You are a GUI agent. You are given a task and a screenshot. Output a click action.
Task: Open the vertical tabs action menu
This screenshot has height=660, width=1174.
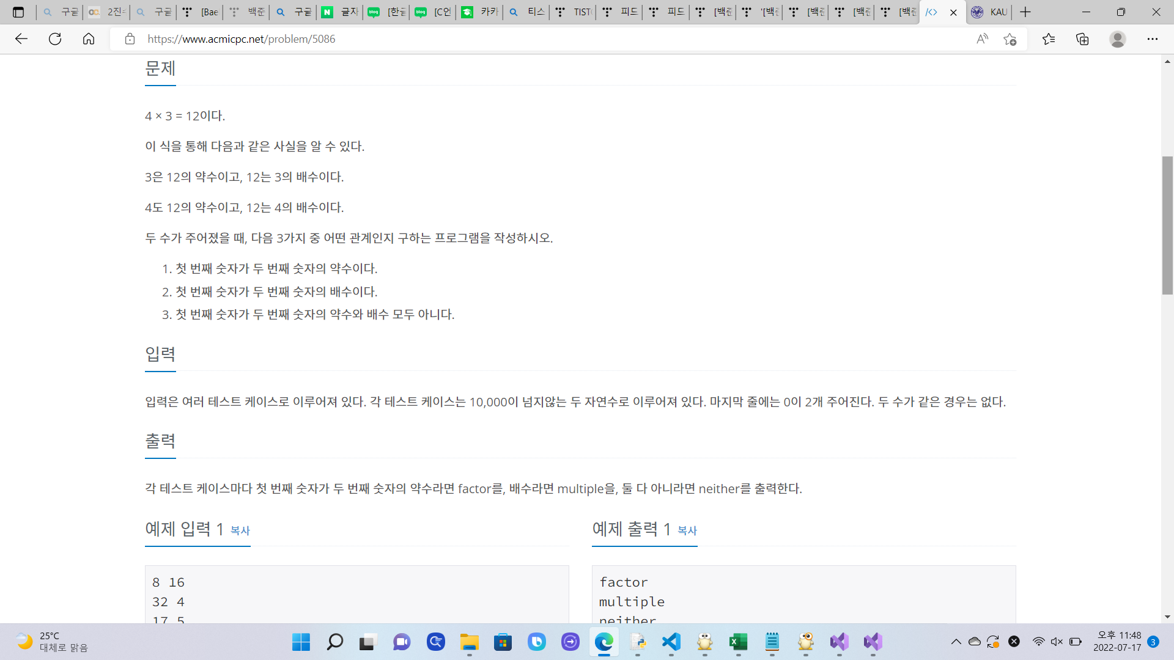(x=18, y=12)
